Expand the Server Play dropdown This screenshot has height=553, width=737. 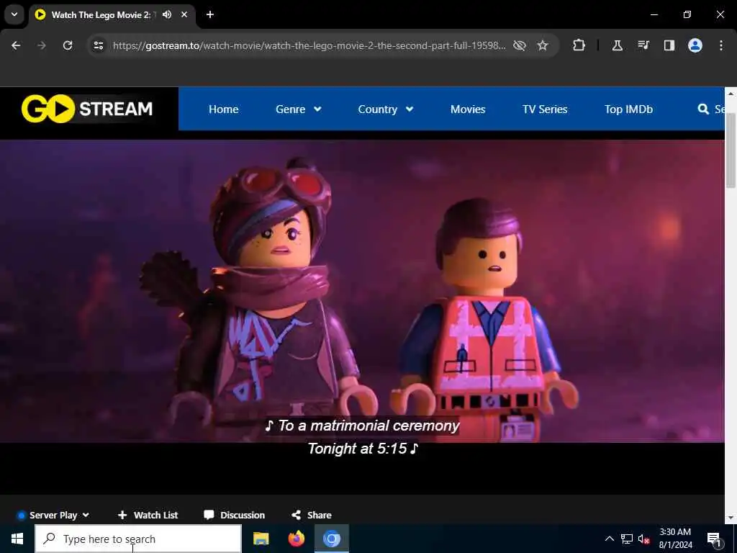point(53,515)
